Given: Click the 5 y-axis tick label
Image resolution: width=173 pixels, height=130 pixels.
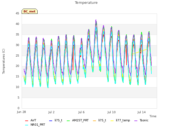Looking at the screenshot, I should point(18,97).
